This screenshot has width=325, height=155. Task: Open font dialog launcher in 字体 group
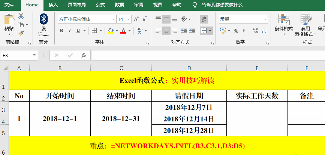(x=148, y=43)
